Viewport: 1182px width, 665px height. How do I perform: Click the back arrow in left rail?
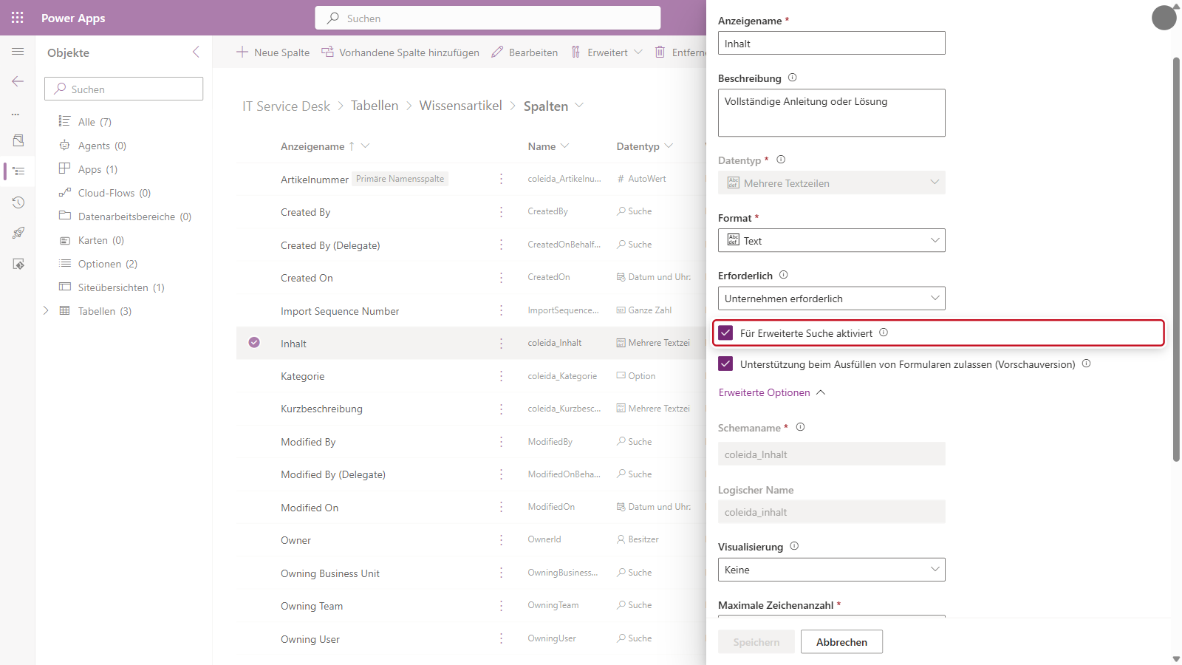pos(18,81)
